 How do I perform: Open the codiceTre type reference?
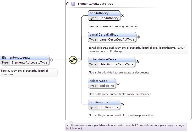click(107, 86)
